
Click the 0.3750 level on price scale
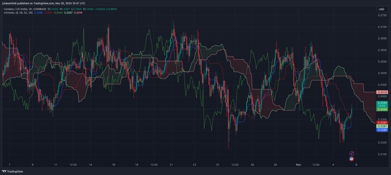pyautogui.click(x=381, y=15)
